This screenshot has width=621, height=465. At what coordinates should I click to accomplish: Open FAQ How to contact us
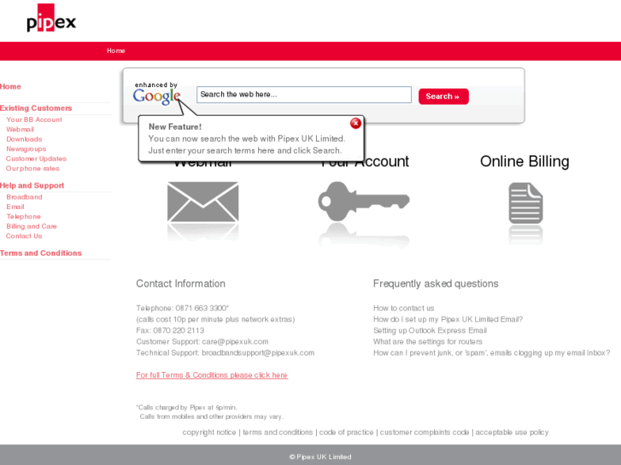click(x=403, y=308)
